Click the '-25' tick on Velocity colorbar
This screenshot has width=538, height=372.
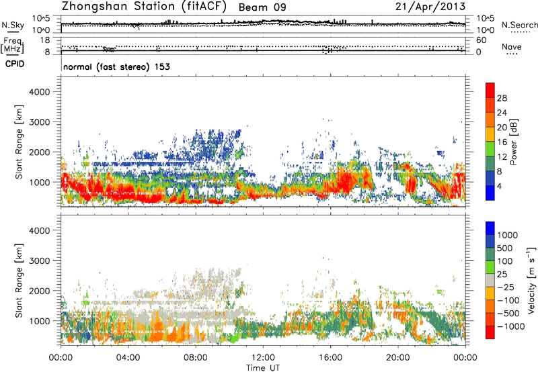pos(506,287)
